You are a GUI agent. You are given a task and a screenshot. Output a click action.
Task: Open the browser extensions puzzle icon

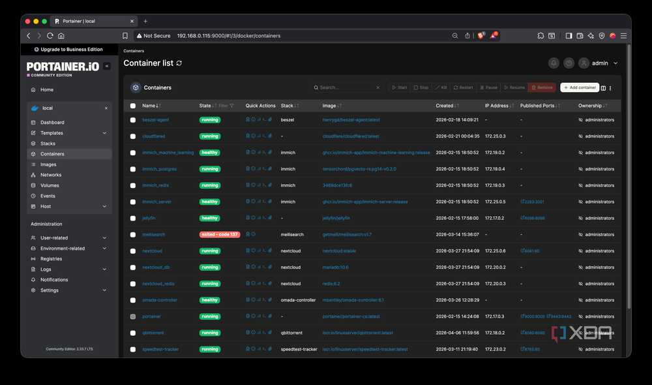click(541, 36)
